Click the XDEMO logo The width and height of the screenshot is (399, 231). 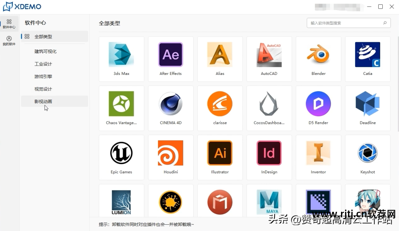point(22,6)
